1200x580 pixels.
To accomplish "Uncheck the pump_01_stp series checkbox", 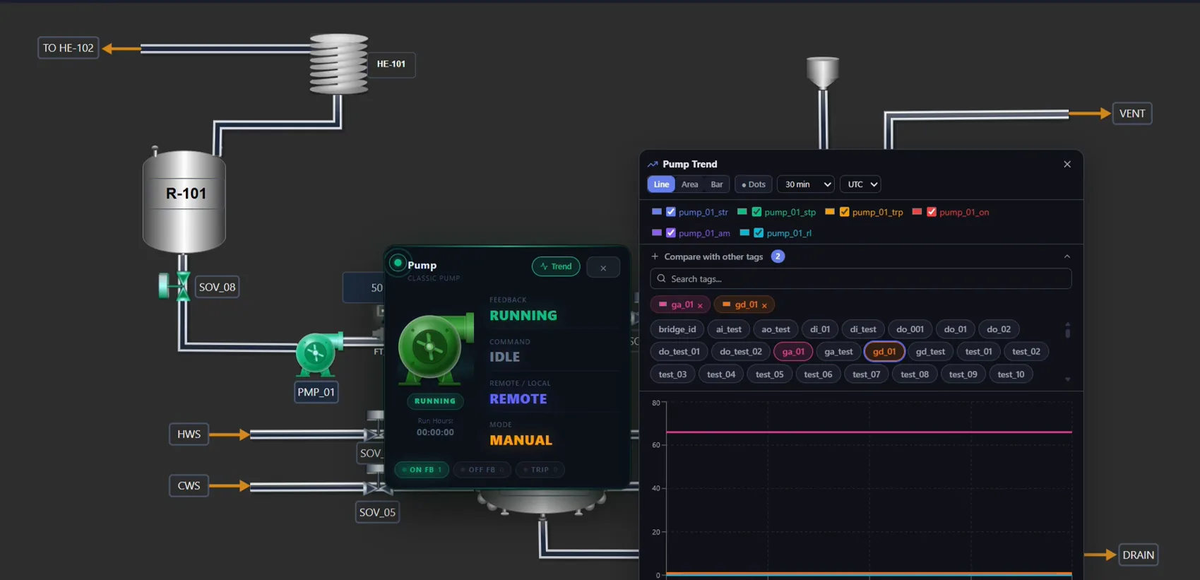I will click(756, 212).
